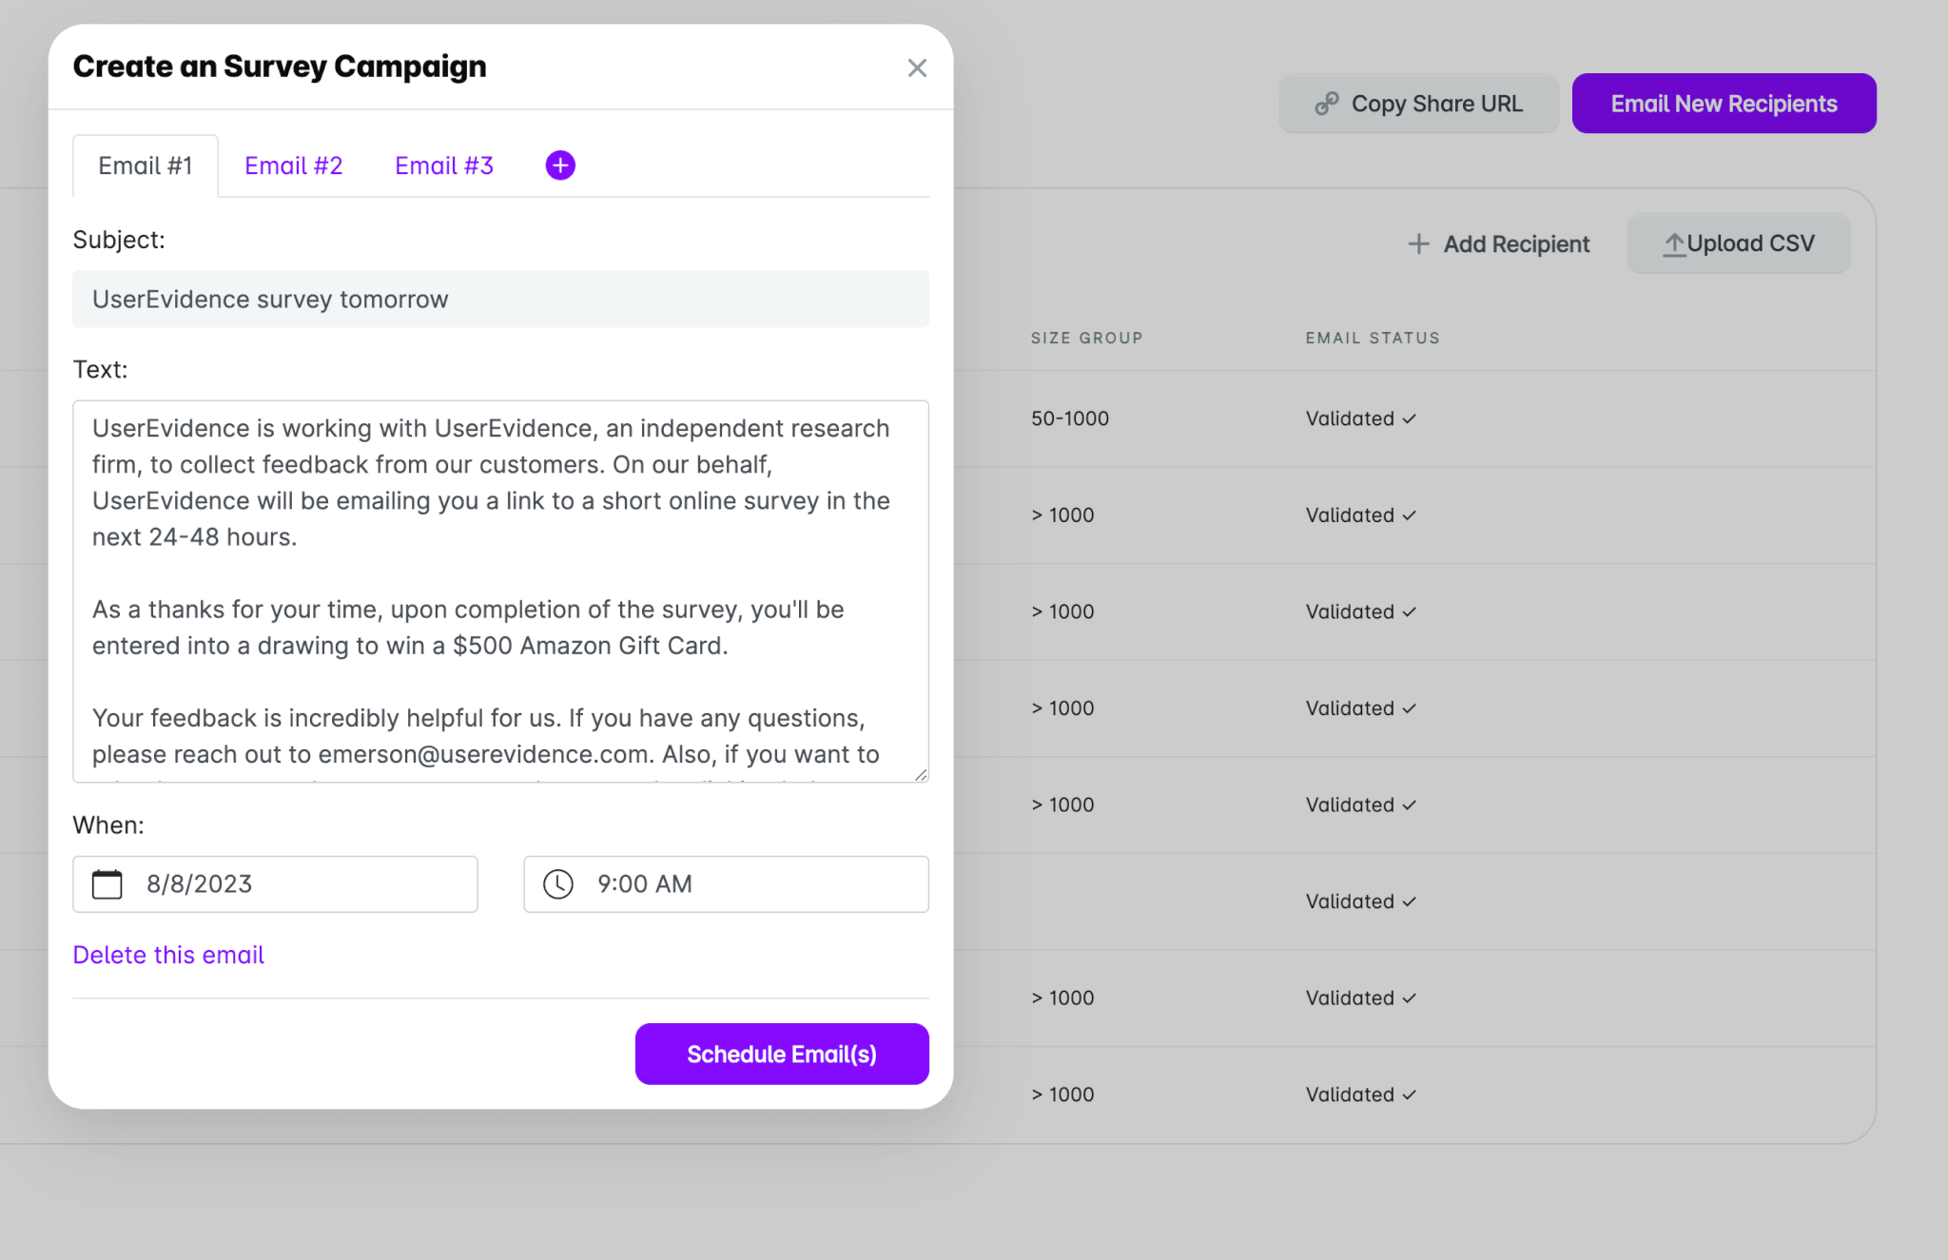Add another email with the plus icon
Viewport: 1948px width, 1260px height.
point(560,165)
